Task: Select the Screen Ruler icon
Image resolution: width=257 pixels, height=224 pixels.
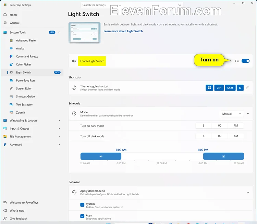Action: (x=11, y=89)
